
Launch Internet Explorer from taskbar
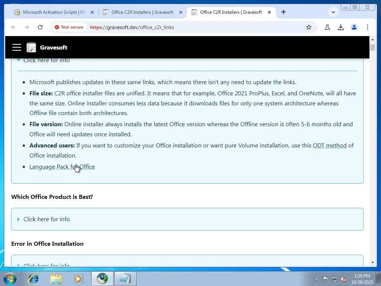33,279
